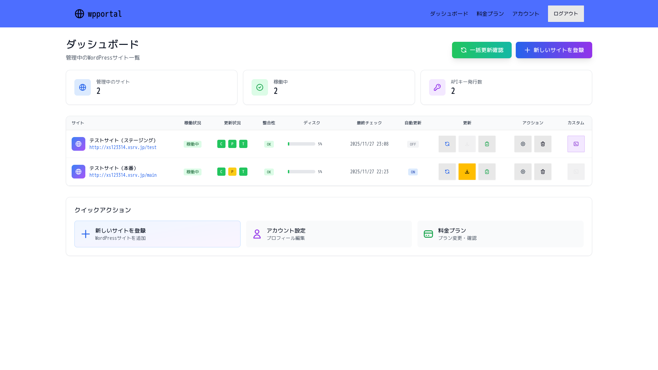This screenshot has width=658, height=370.
Task: Click the yellow P plugin update badge
Action: pos(232,172)
